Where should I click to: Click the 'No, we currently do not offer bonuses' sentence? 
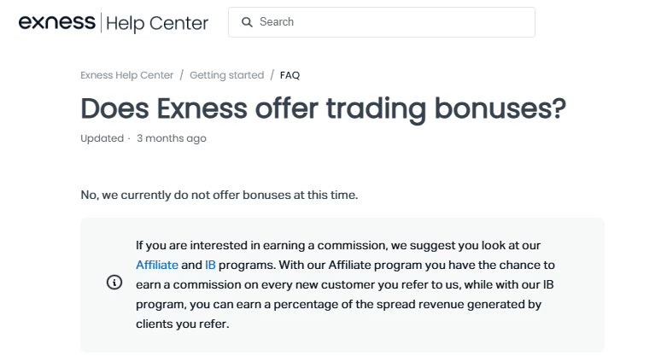click(x=219, y=196)
